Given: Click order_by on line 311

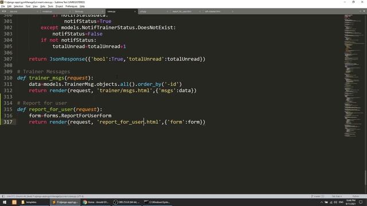Looking at the screenshot, I should (149, 84).
